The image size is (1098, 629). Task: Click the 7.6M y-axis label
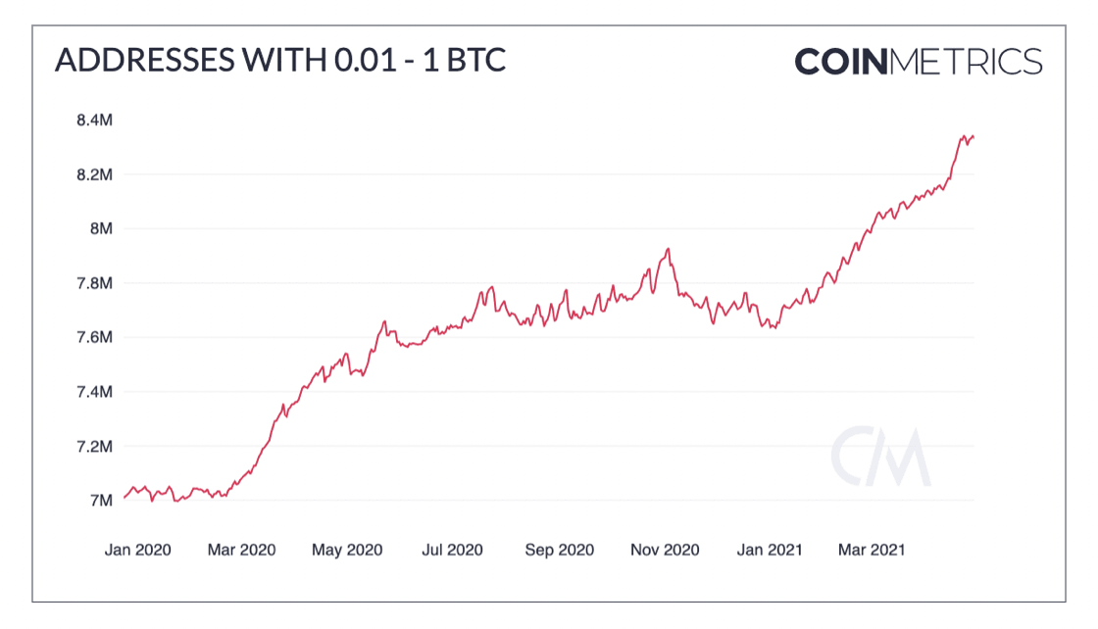pos(95,337)
